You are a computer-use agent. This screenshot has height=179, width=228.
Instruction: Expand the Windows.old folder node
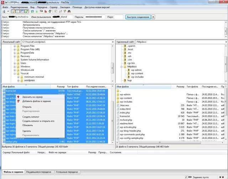point(15,70)
